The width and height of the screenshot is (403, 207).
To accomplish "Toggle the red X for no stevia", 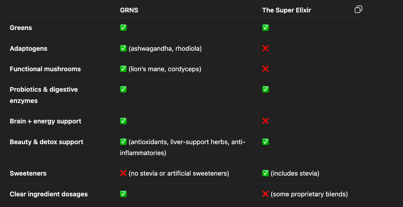I will pos(123,173).
